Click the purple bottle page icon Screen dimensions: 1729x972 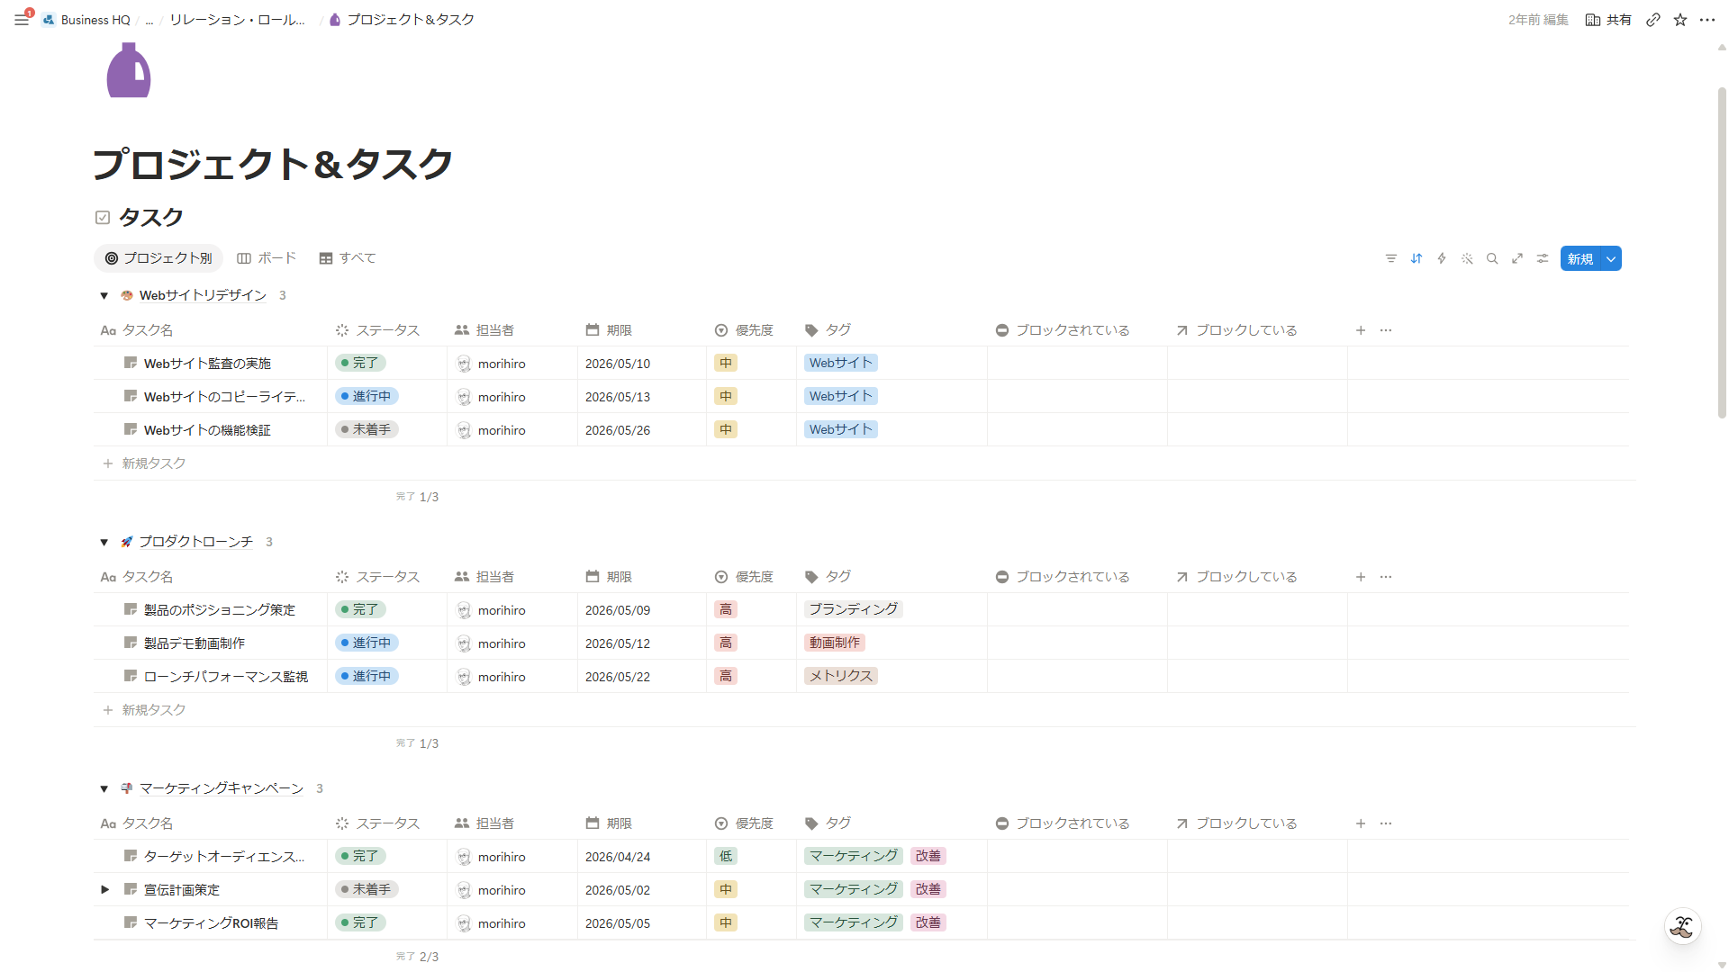pyautogui.click(x=129, y=70)
